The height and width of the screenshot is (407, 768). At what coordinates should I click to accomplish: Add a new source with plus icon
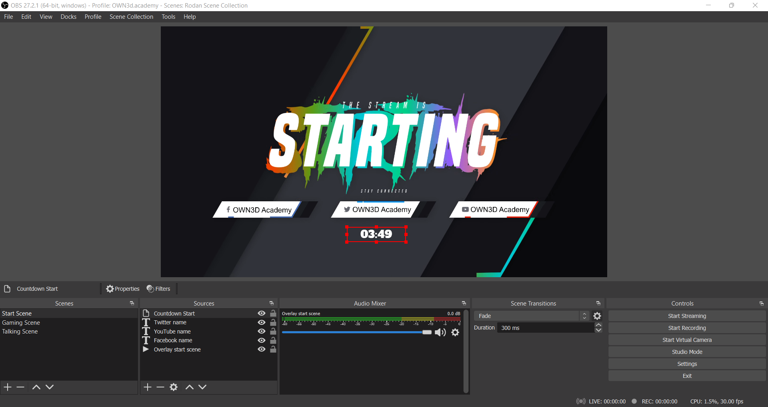(148, 387)
